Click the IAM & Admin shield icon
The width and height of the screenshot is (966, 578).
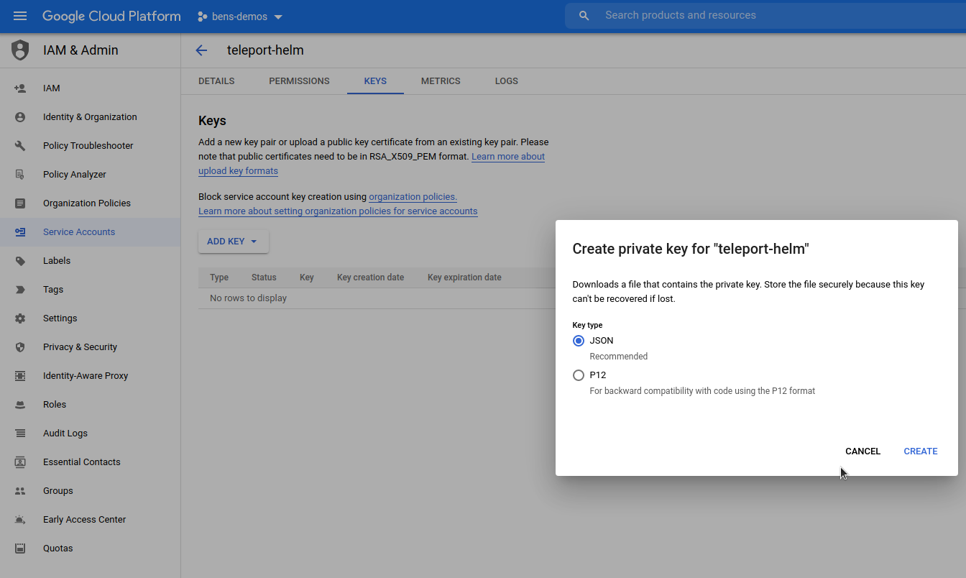19,50
